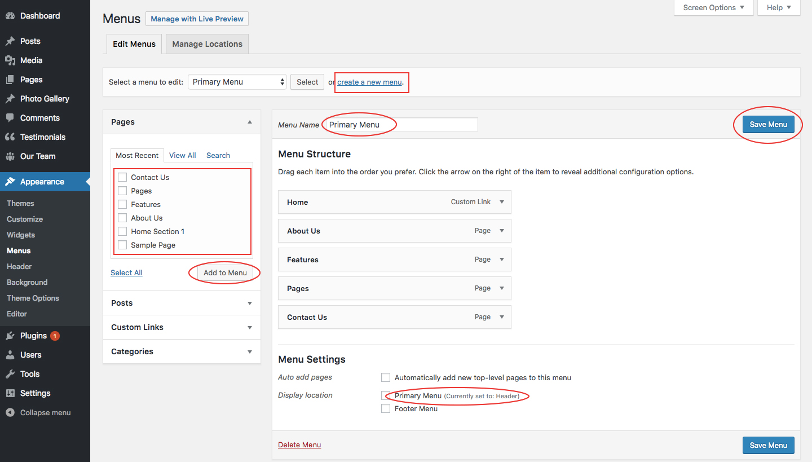Open Widgets submenu item
Screen dimensions: 812x462
pos(21,235)
